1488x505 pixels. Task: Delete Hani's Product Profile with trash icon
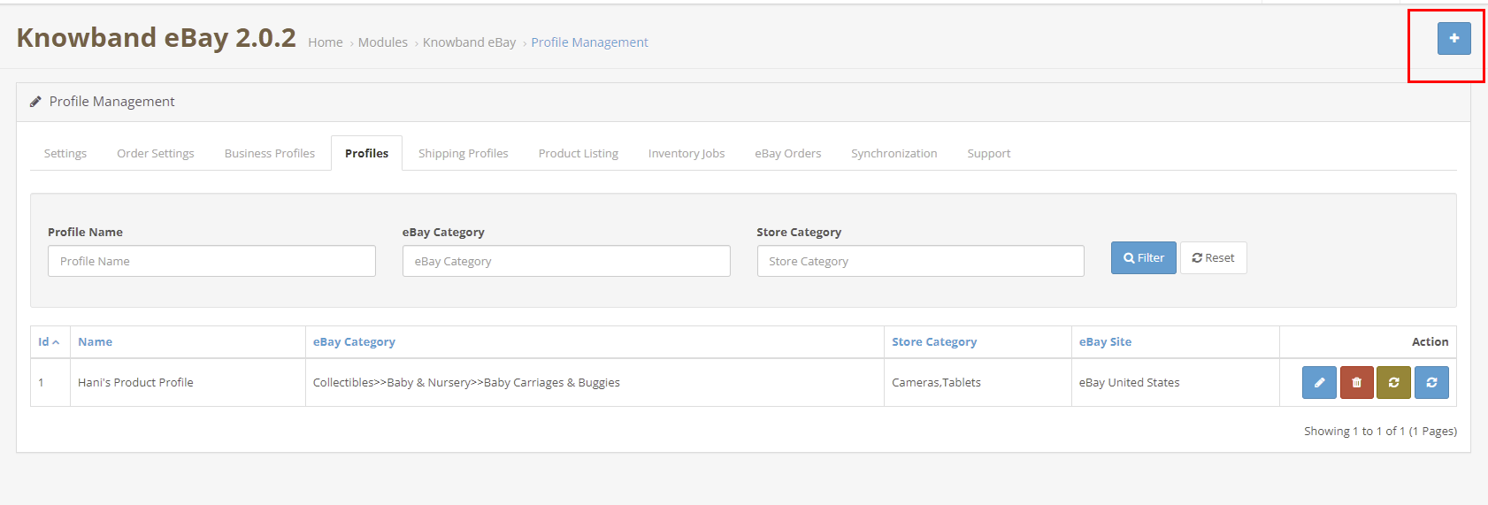click(x=1356, y=382)
